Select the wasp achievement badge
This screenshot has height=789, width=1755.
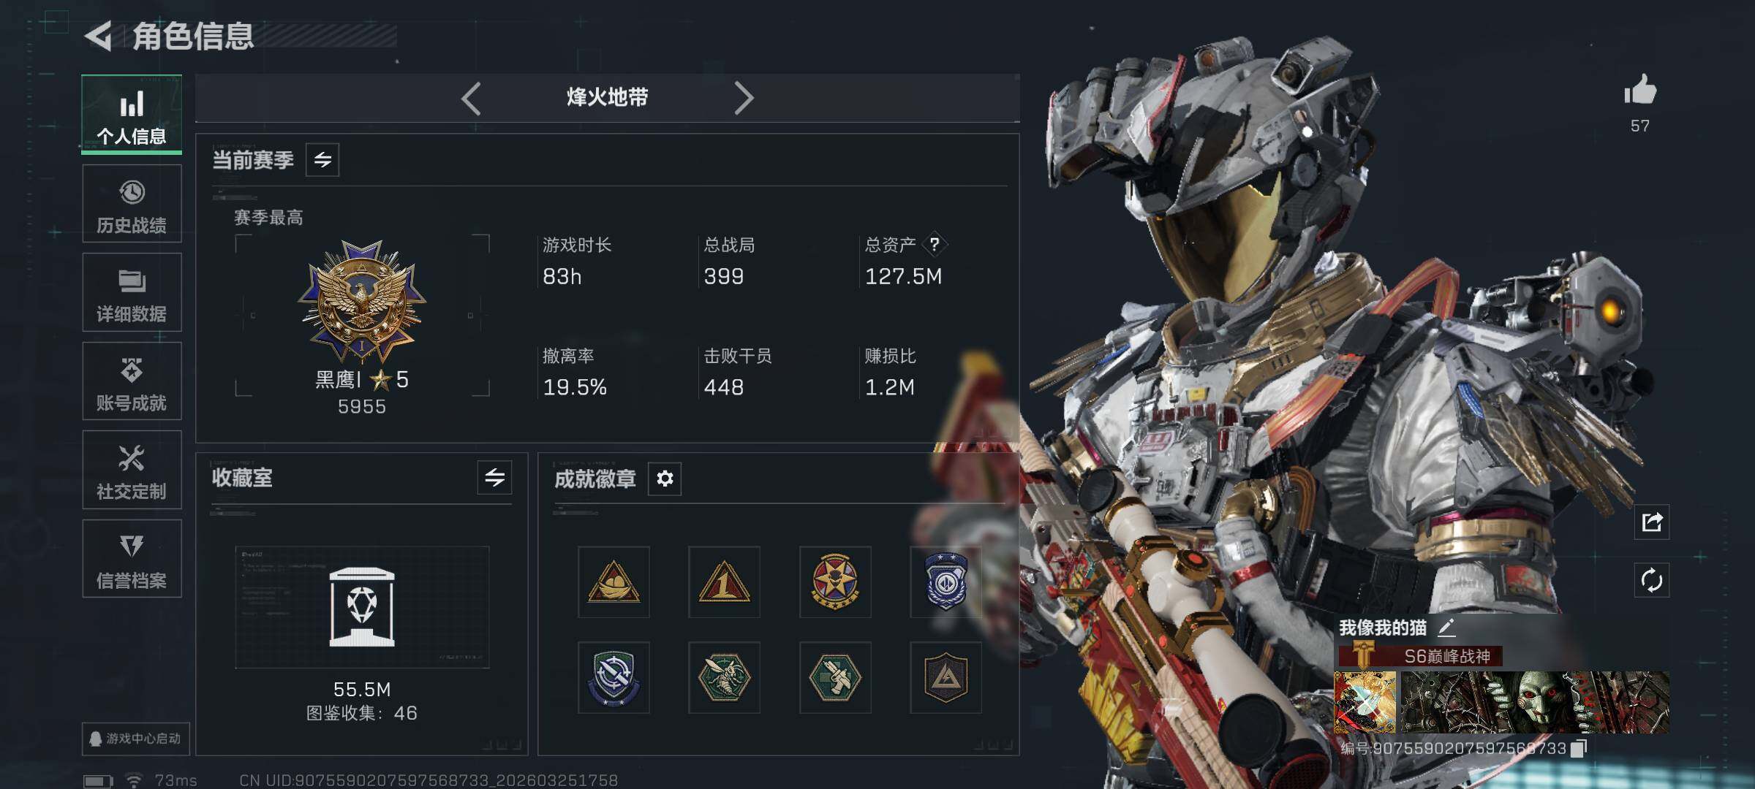(724, 677)
